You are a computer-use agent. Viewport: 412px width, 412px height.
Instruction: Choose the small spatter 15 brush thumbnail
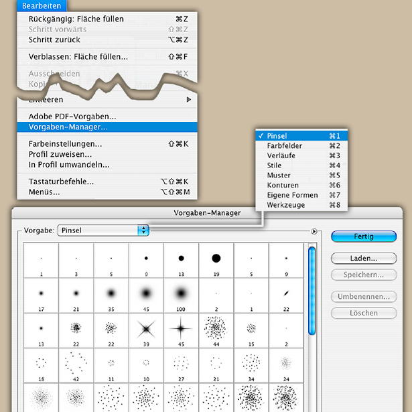[251, 330]
